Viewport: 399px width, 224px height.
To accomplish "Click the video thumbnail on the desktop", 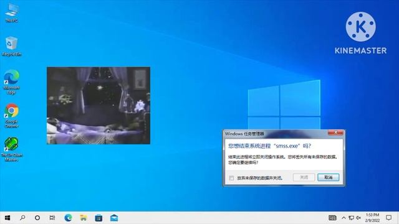I will click(99, 106).
